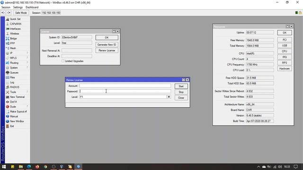This screenshot has height=170, width=303.
Task: Click OK in License window
Action: (107, 38)
